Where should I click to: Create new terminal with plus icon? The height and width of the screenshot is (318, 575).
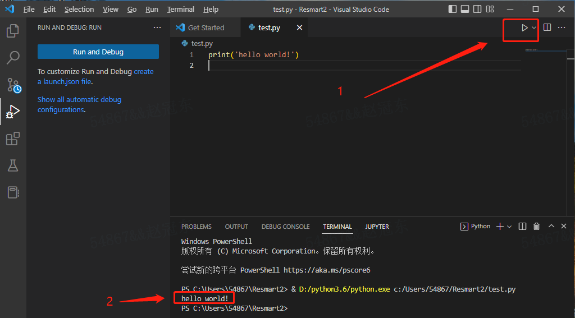click(500, 227)
